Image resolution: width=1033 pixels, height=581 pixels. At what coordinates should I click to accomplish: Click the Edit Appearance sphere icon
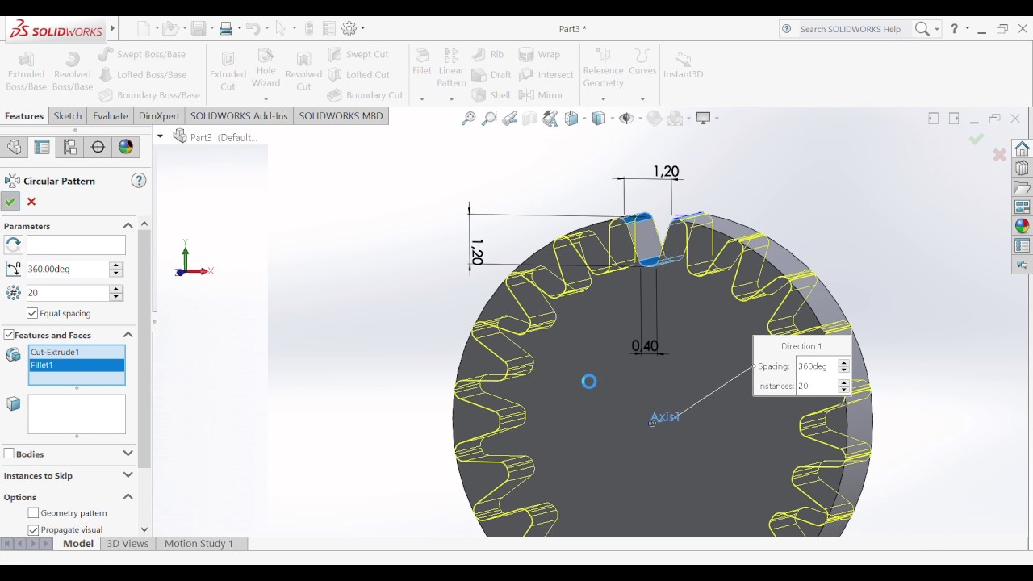(655, 119)
